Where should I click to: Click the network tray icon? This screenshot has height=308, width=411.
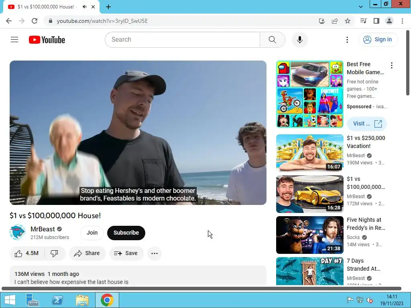360,300
